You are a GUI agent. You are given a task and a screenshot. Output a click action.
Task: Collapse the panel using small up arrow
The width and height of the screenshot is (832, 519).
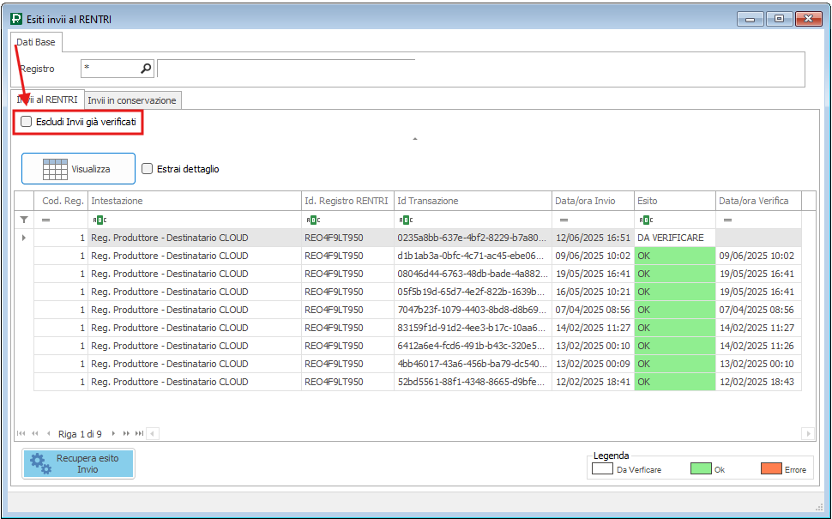tap(415, 138)
